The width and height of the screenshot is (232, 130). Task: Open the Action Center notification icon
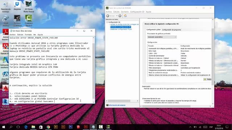click(x=227, y=127)
